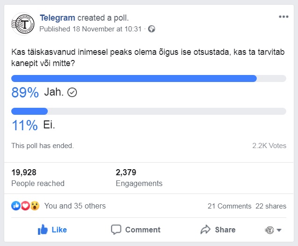Click the checkmark next to Jah
Viewport: 298px width, 246px height.
(x=72, y=93)
